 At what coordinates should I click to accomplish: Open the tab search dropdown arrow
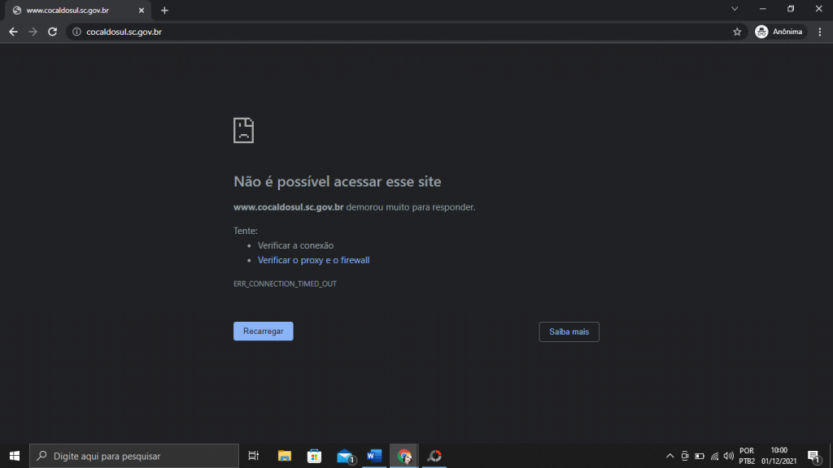pos(735,8)
